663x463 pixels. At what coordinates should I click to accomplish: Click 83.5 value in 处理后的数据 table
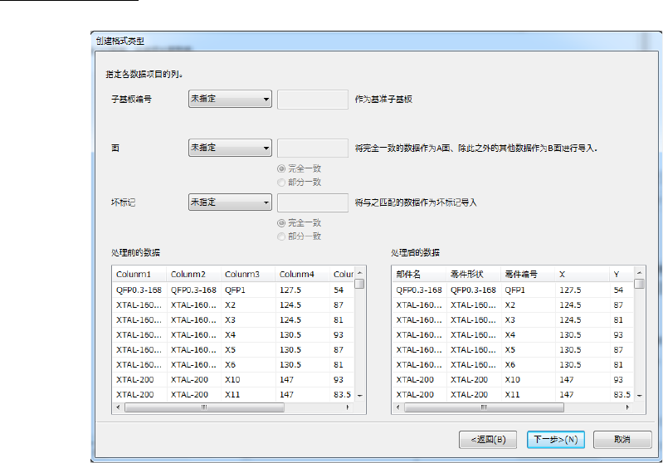point(622,394)
